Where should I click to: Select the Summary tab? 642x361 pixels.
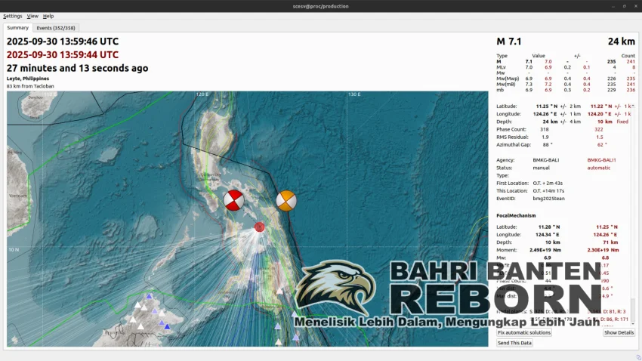pyautogui.click(x=18, y=28)
